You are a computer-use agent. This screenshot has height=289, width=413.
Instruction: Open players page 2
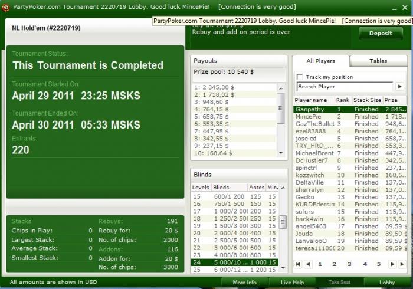point(335,264)
